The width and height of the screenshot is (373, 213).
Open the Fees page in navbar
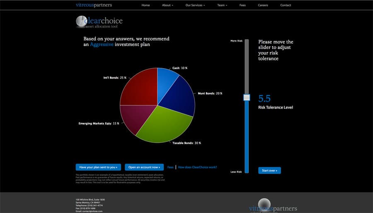[242, 5]
